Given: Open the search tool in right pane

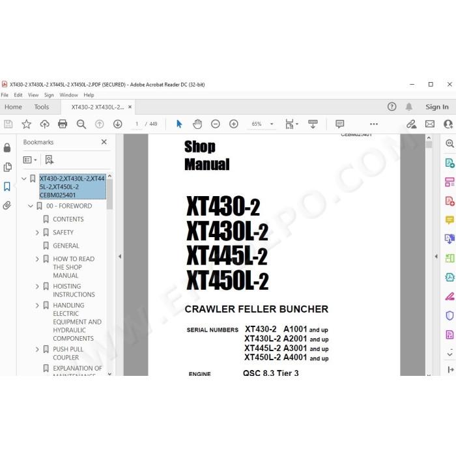Looking at the screenshot, I should pyautogui.click(x=449, y=143).
